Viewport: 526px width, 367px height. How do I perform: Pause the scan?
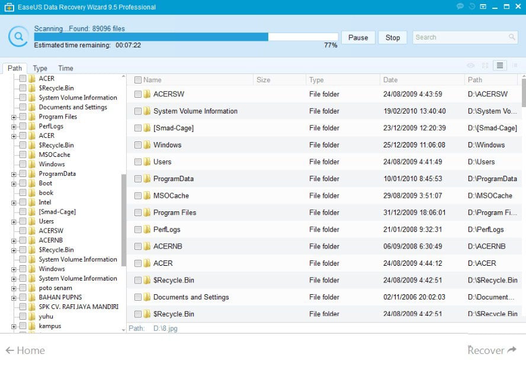point(358,37)
